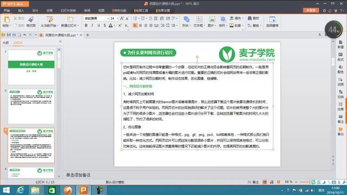
Task: Open the Start (开始) ribbon tab
Action: tap(7, 10)
